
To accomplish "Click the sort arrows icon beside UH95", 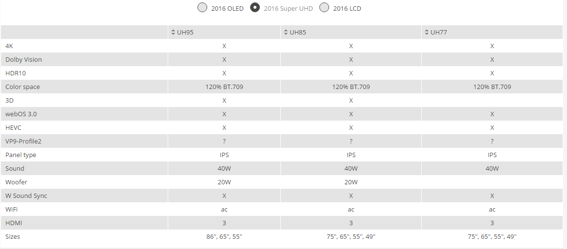I will coord(173,33).
